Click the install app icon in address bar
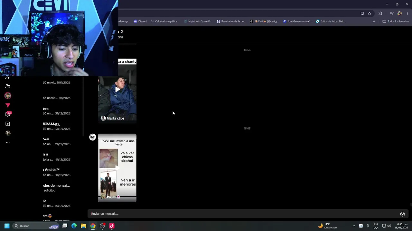This screenshot has width=412, height=231. coord(362,13)
